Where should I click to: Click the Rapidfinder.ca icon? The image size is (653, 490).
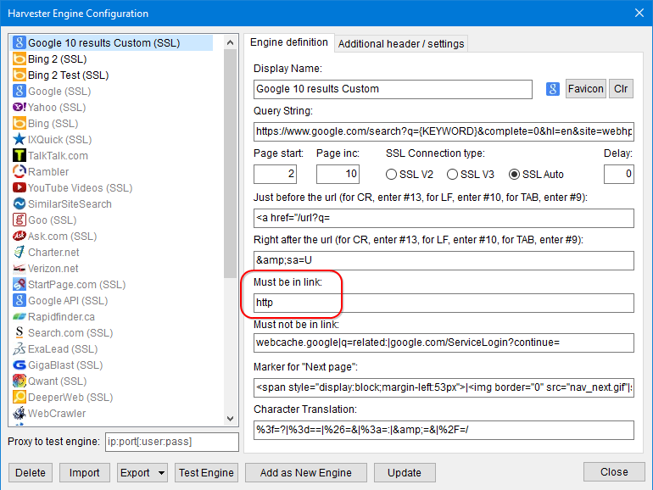coord(20,317)
